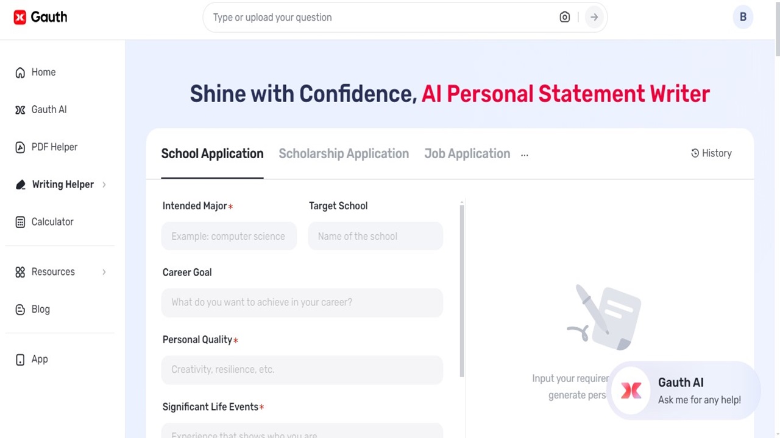The width and height of the screenshot is (780, 438).
Task: Expand the Writing Helper section
Action: [x=104, y=184]
